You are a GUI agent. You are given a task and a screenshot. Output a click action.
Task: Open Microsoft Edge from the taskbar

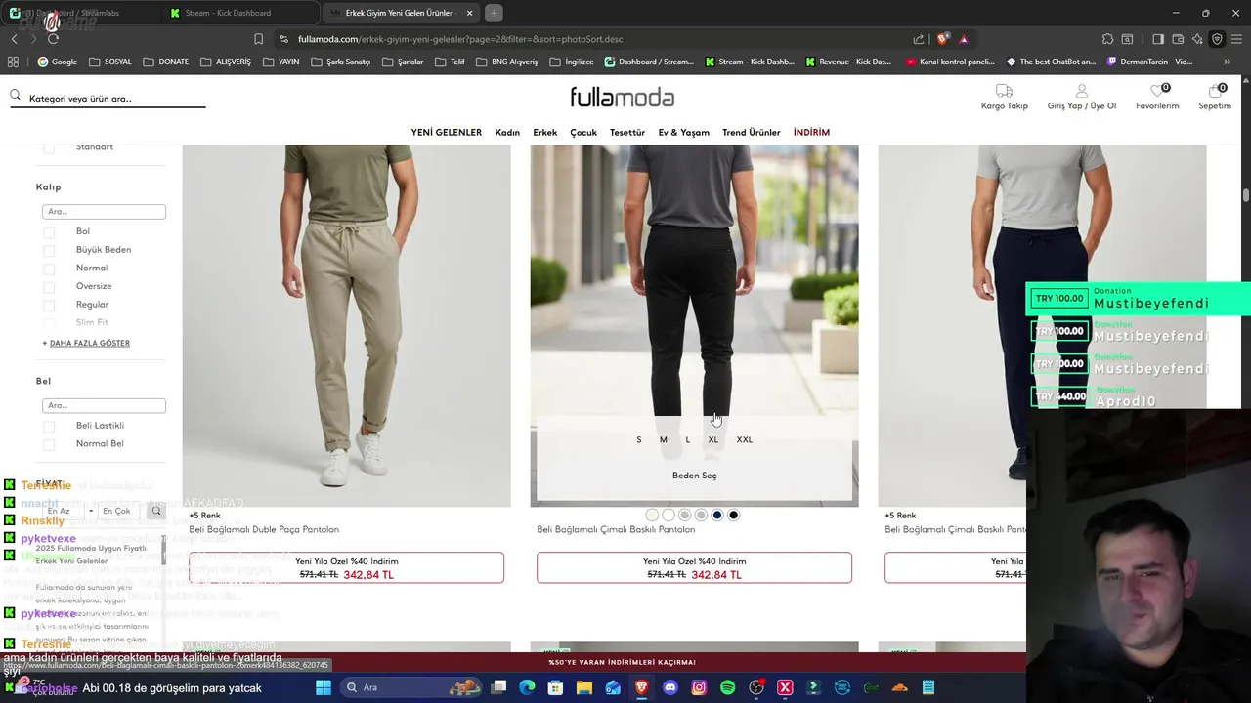tap(527, 687)
